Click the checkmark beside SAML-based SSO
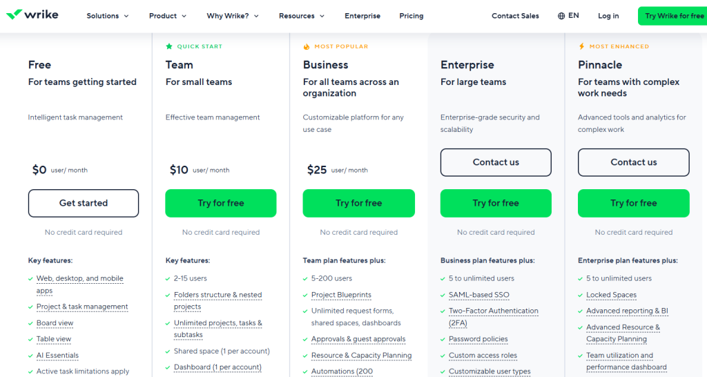This screenshot has width=707, height=377. [x=443, y=295]
